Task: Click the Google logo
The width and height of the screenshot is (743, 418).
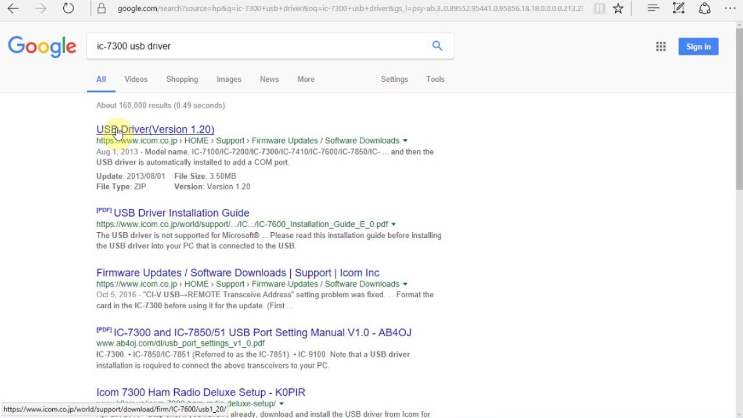Action: point(42,46)
